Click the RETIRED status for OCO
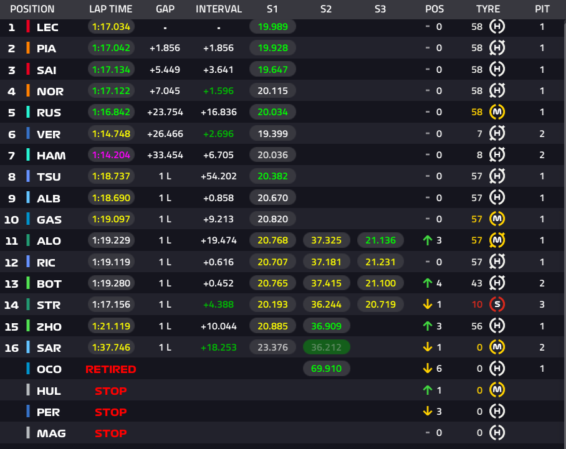This screenshot has height=449, width=566. point(111,369)
